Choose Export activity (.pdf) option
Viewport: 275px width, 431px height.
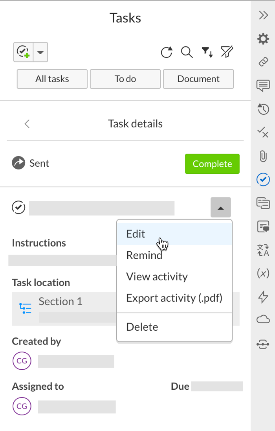pos(174,298)
